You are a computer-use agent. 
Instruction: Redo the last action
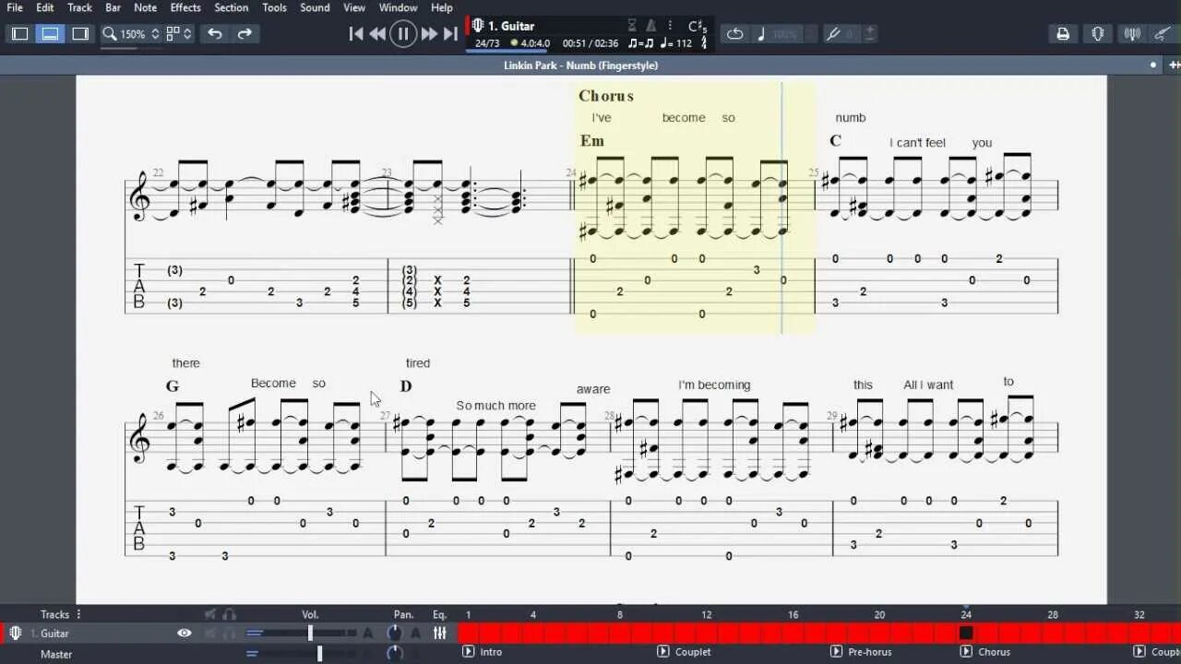coord(245,34)
